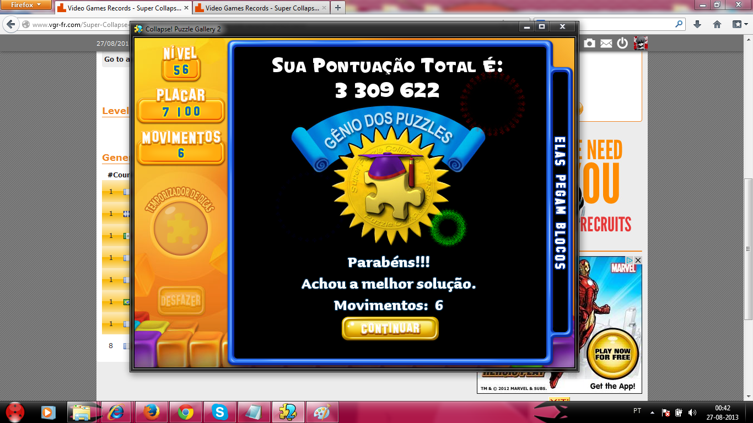753x423 pixels.
Task: Click the search magnifier in the search box
Action: [x=679, y=24]
